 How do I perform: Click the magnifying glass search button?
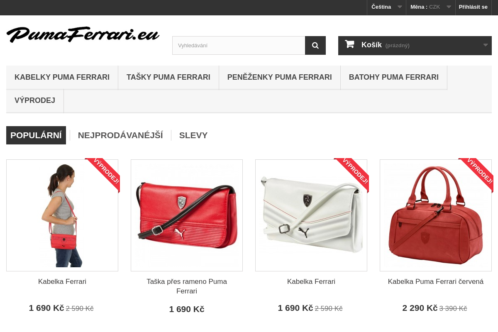(315, 45)
